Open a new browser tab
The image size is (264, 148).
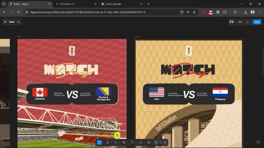pyautogui.click(x=148, y=4)
